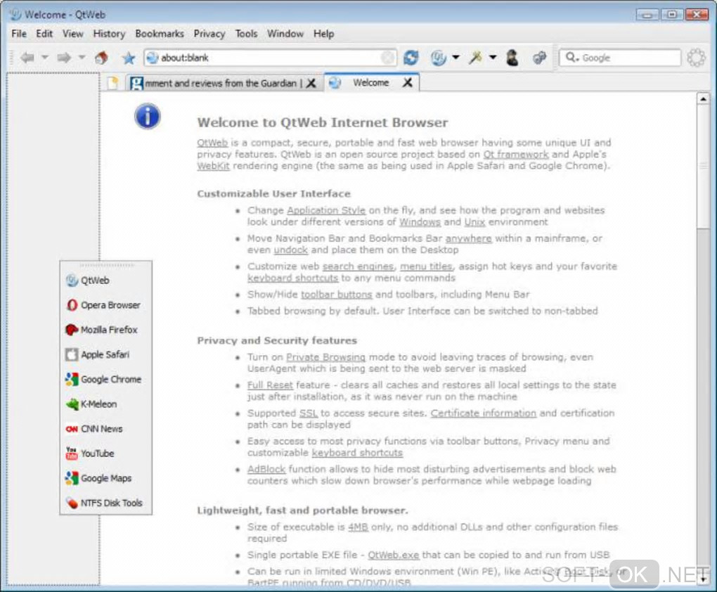Click the gear throbber icon
The width and height of the screenshot is (717, 592).
[696, 58]
